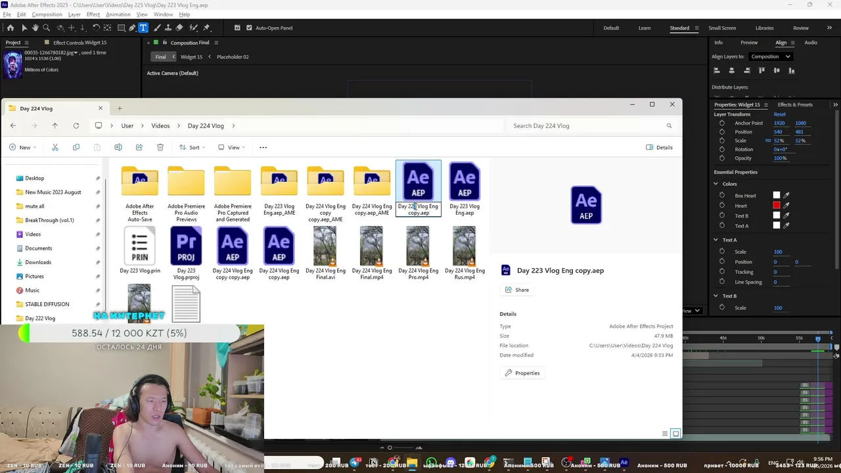841x473 pixels.
Task: Select the Puppet Pin tool
Action: tap(206, 28)
